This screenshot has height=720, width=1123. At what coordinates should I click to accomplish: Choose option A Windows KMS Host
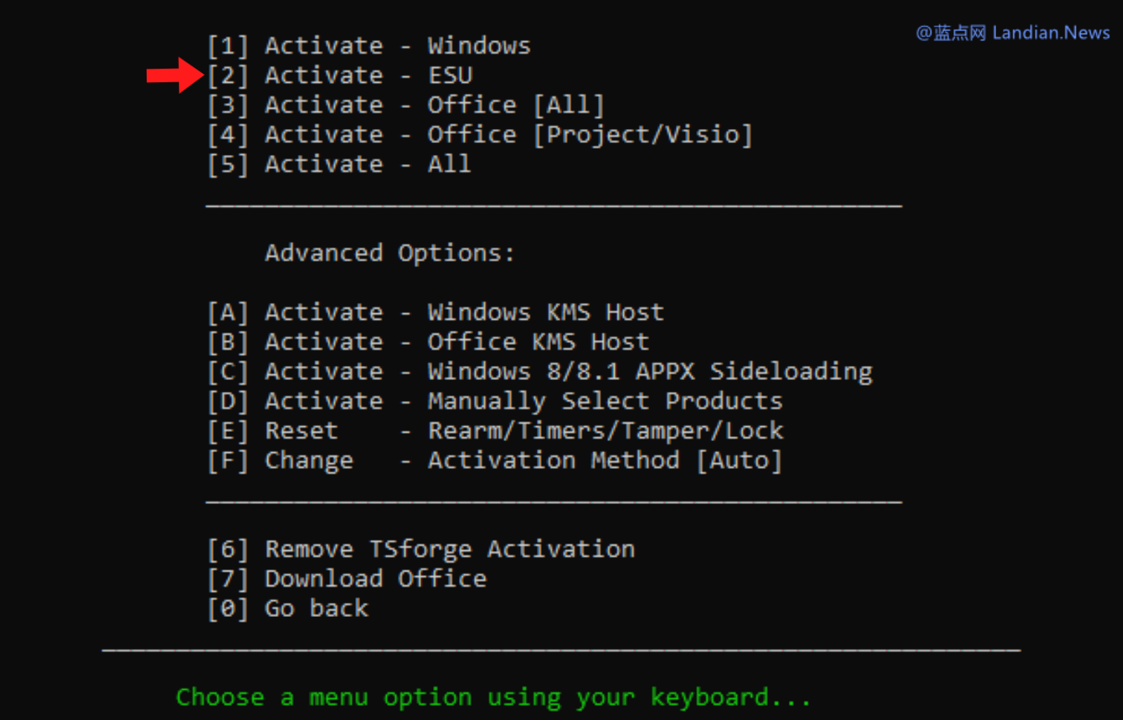point(435,312)
